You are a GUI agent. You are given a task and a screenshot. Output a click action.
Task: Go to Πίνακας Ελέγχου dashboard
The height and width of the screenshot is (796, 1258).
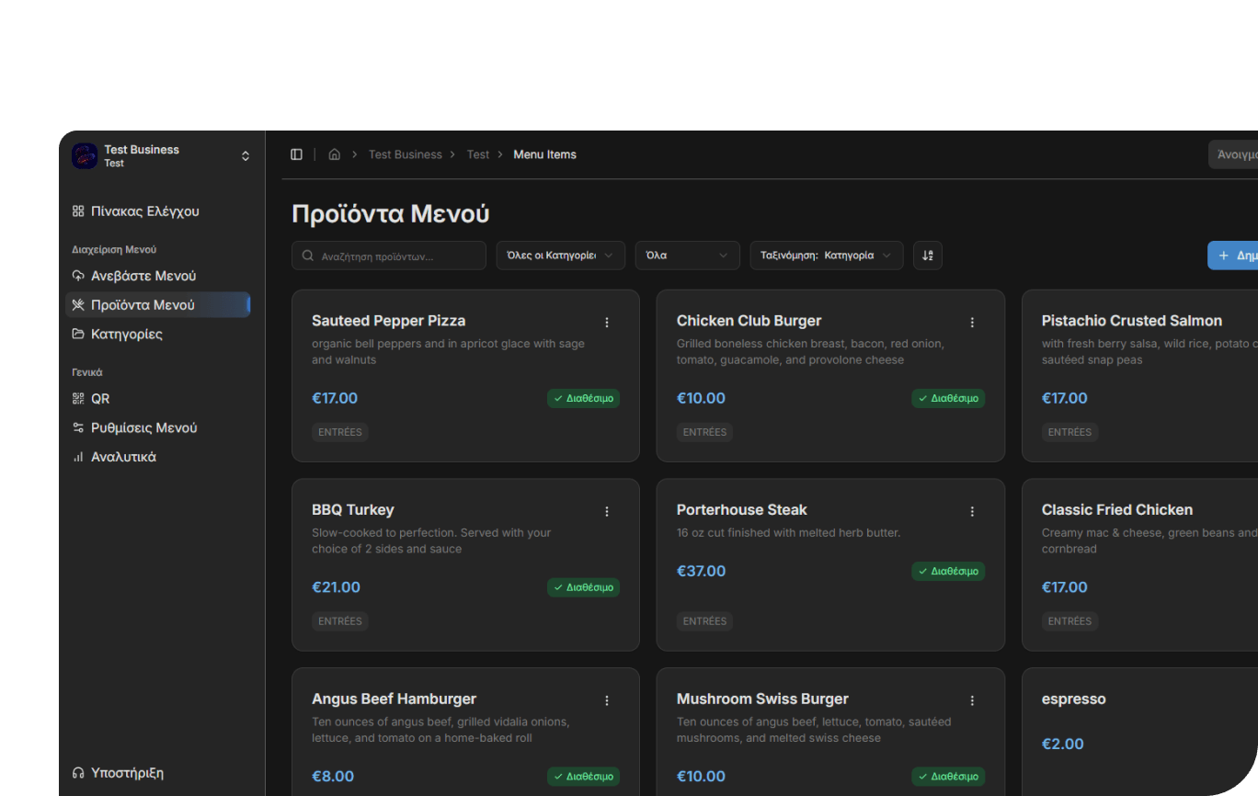pos(158,211)
